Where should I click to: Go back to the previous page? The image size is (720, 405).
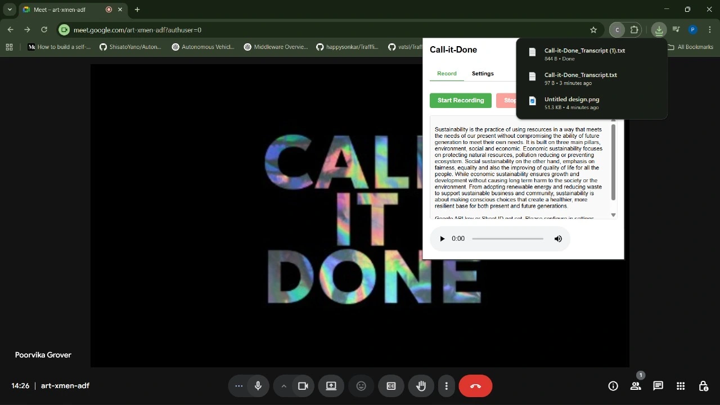10,30
